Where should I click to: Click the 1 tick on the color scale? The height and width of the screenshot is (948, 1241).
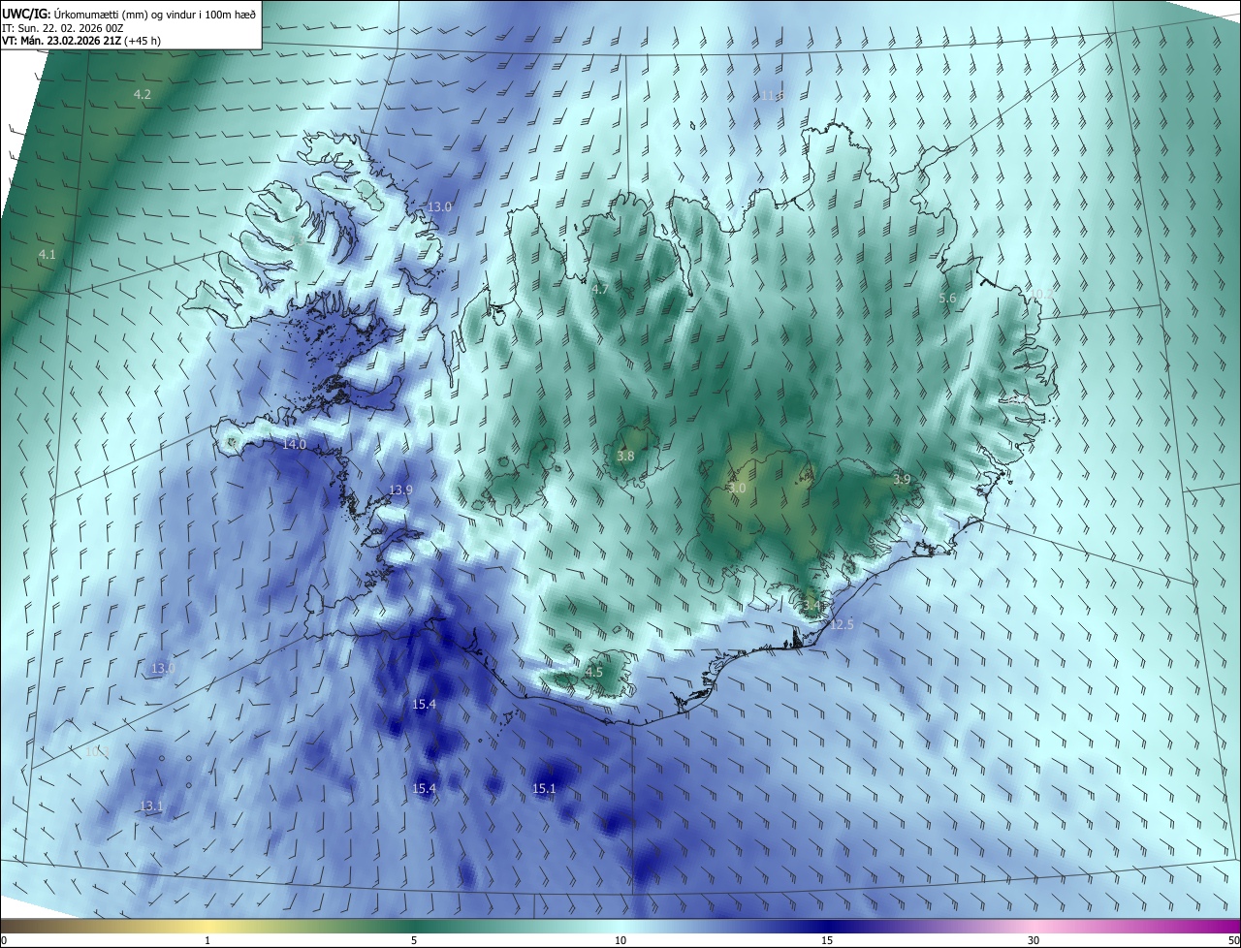[x=207, y=940]
